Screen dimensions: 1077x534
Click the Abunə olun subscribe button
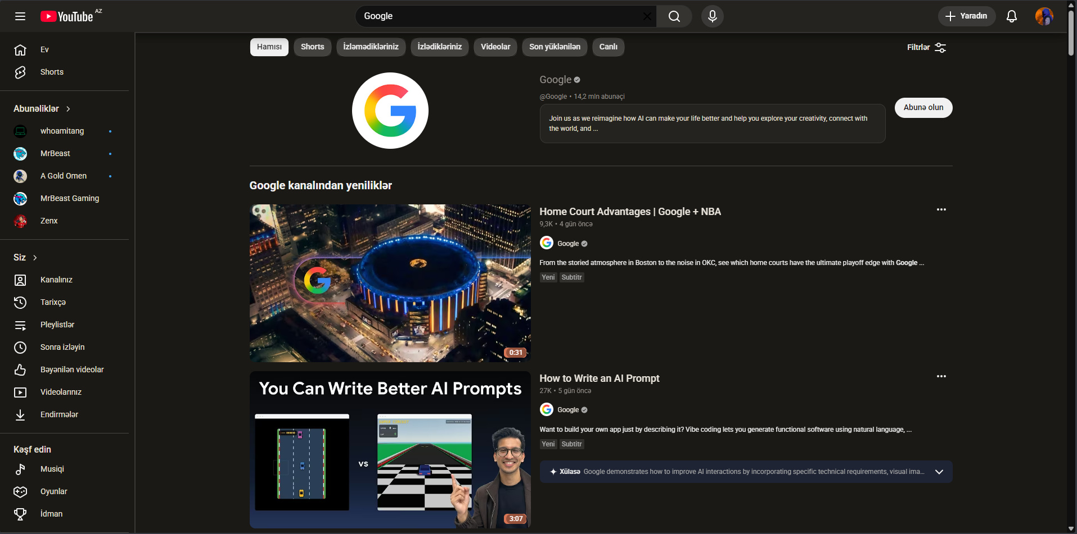(923, 108)
